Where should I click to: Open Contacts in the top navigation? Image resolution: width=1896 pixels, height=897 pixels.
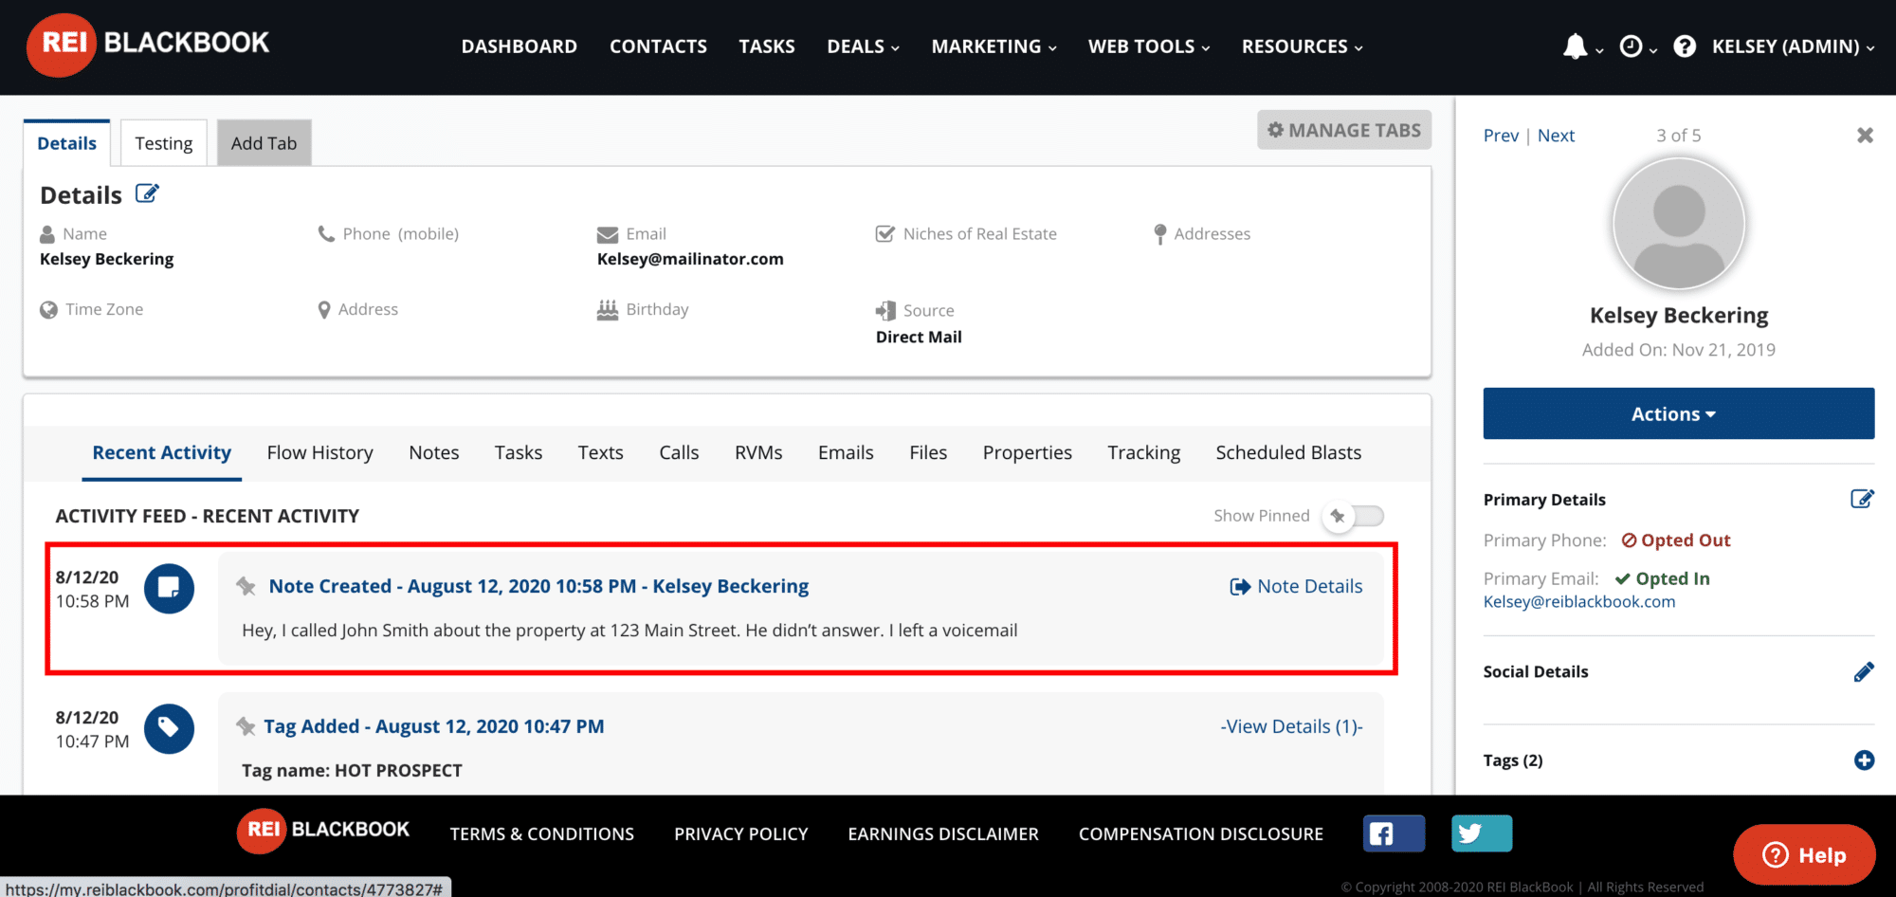(x=658, y=46)
